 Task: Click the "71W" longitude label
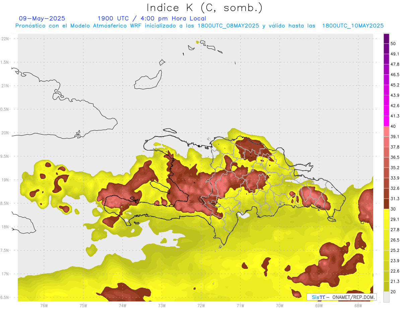(x=240, y=305)
